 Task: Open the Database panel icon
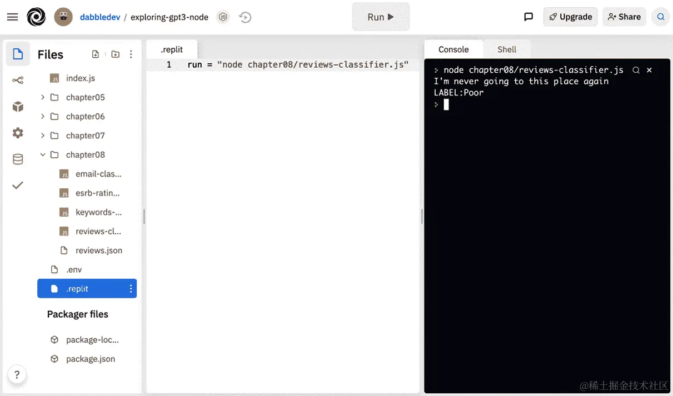[x=17, y=159]
